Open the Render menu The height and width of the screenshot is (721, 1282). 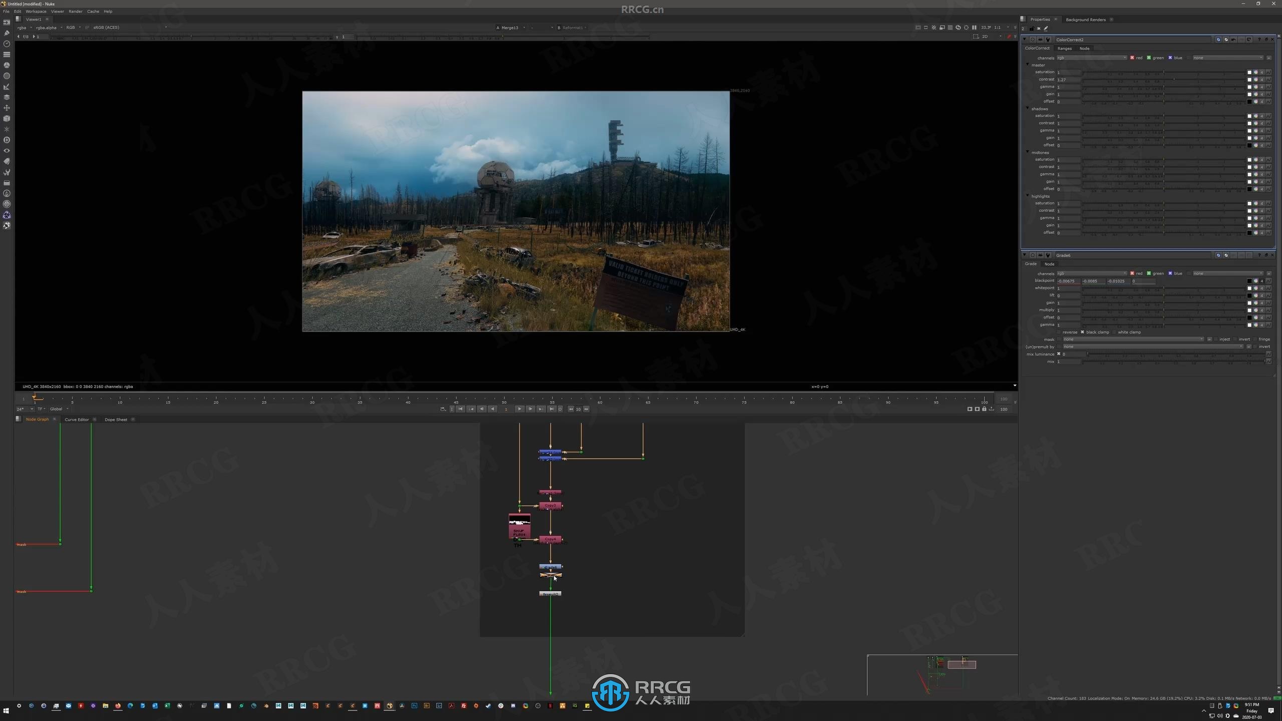coord(76,11)
